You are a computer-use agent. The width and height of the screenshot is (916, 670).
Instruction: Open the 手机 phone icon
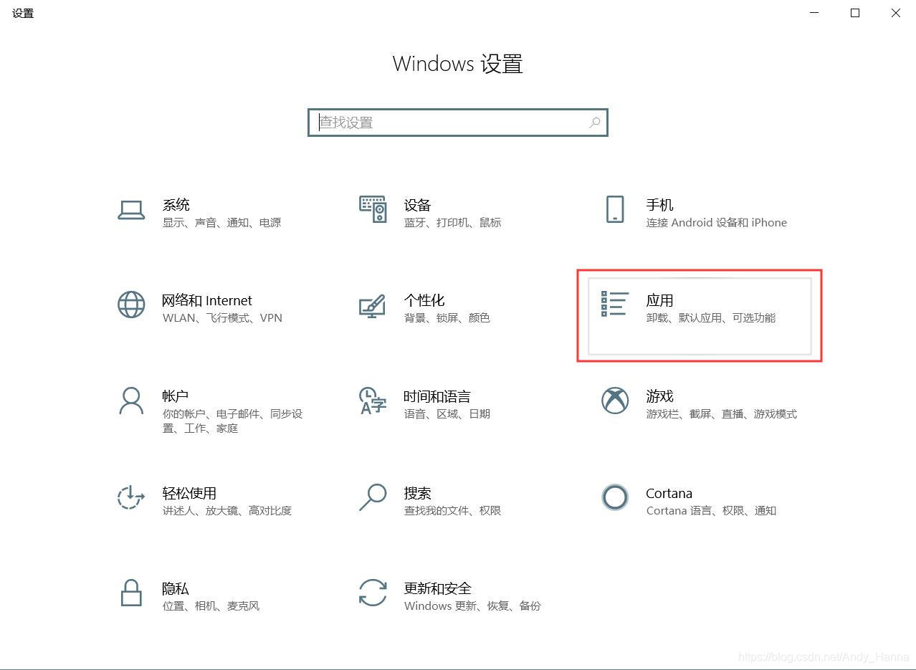click(x=615, y=209)
